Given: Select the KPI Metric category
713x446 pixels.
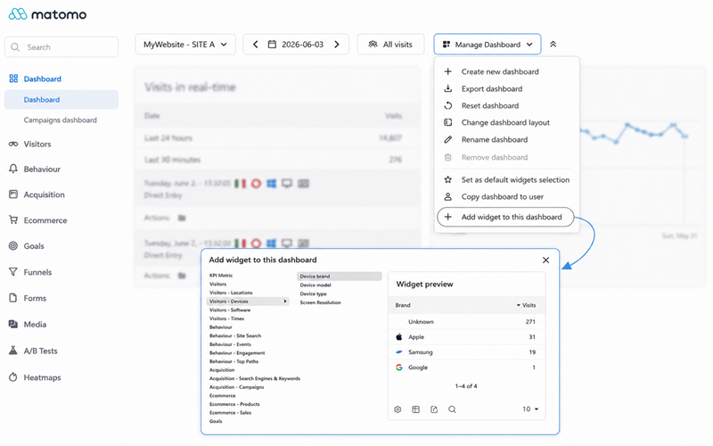Looking at the screenshot, I should click(221, 276).
